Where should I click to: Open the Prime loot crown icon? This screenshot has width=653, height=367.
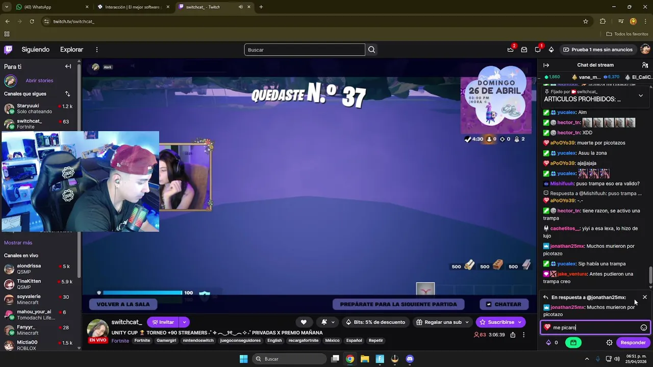(510, 49)
